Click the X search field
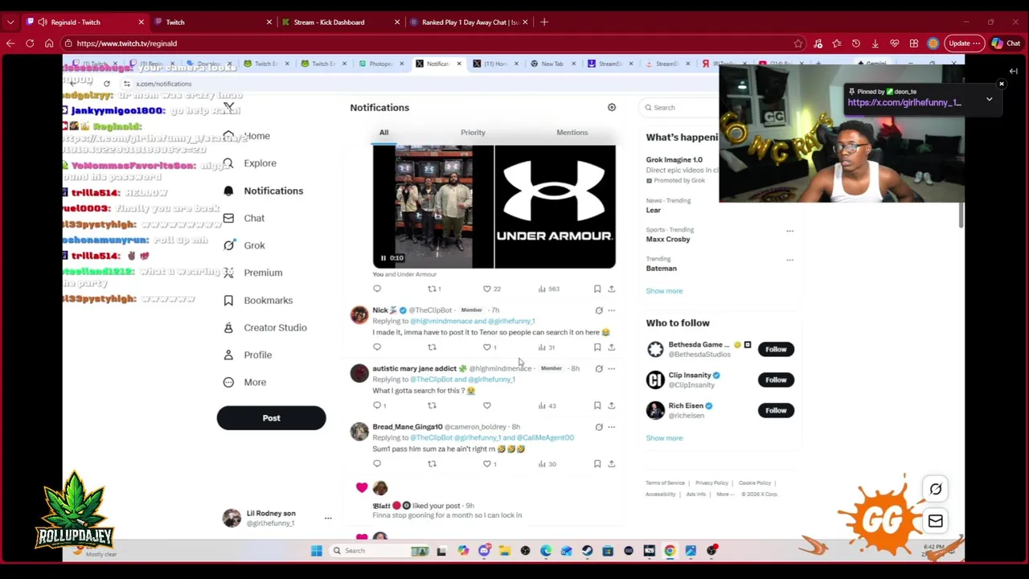1029x579 pixels. coord(680,108)
